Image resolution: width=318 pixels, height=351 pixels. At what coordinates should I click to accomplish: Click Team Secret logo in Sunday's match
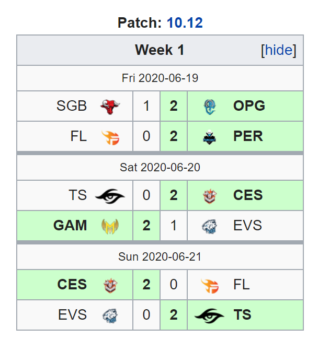click(x=209, y=315)
